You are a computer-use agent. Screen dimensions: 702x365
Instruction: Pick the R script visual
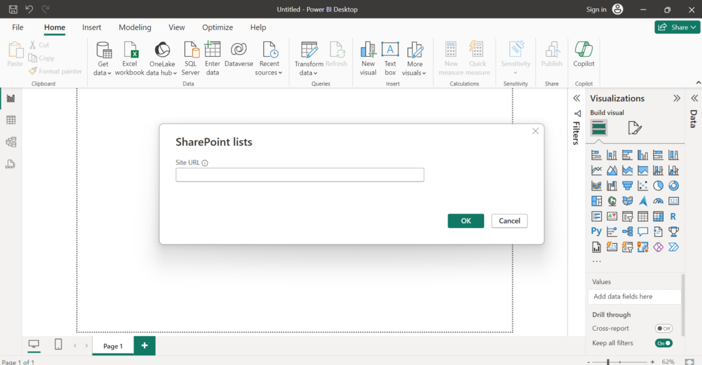tap(673, 216)
